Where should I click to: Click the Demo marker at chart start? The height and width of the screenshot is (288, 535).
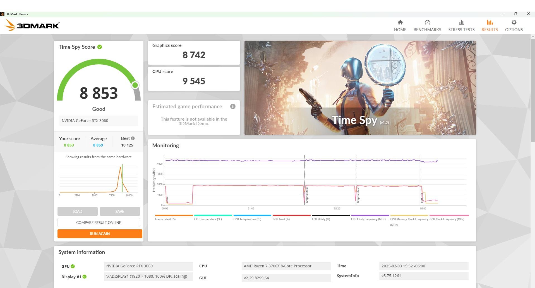pyautogui.click(x=167, y=199)
